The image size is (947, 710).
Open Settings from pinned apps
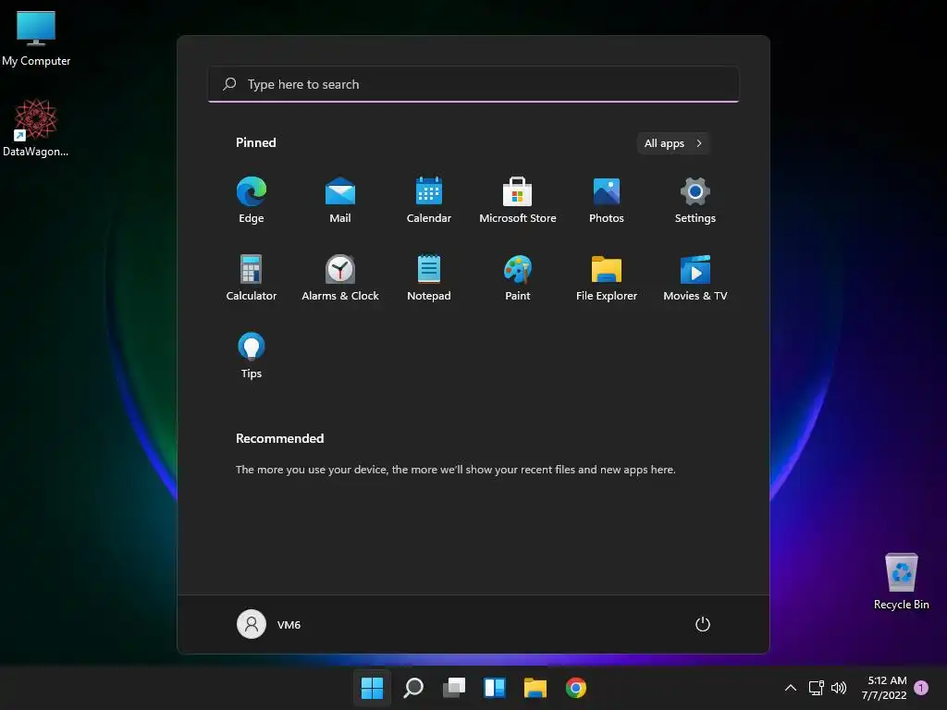(695, 200)
